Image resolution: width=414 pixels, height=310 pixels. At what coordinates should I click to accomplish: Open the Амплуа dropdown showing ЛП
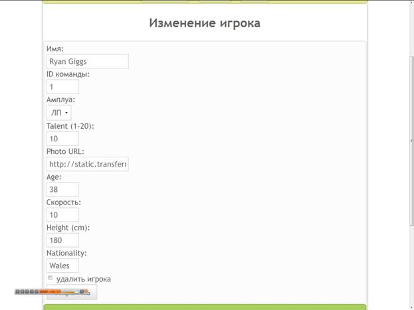59,113
